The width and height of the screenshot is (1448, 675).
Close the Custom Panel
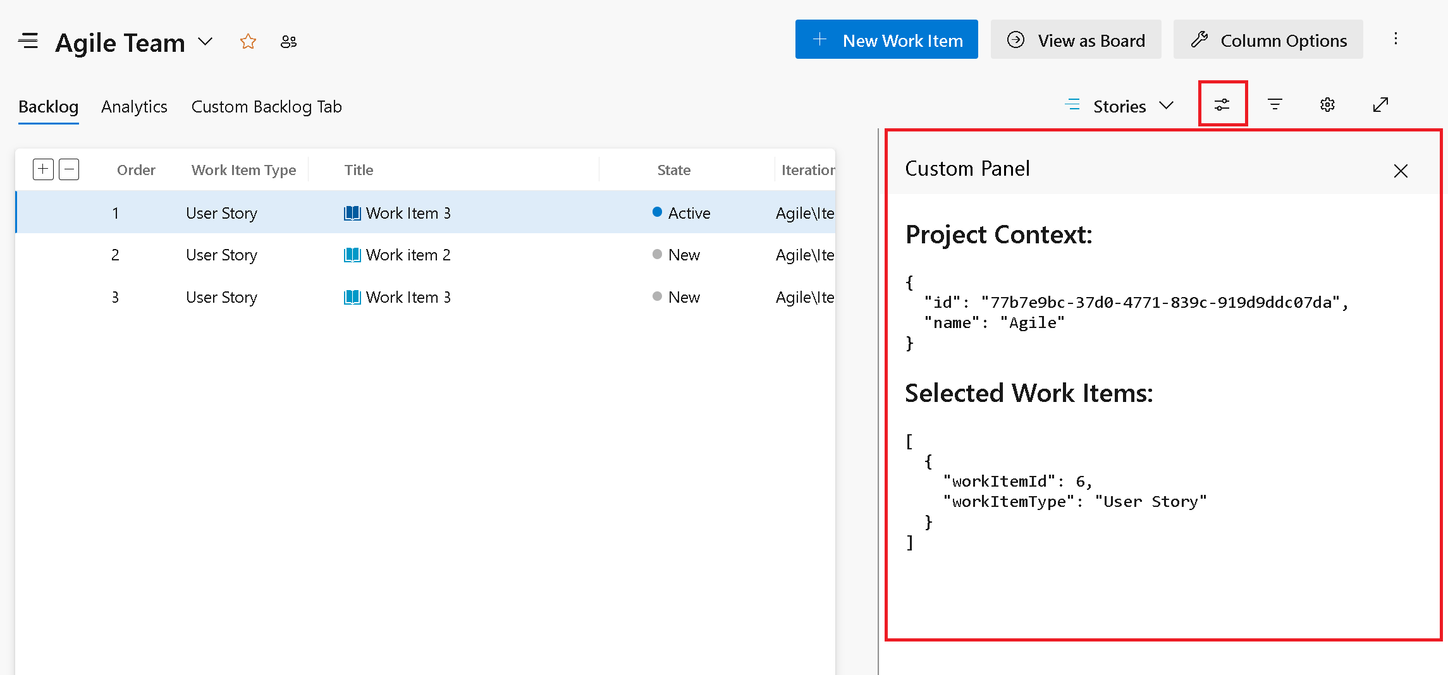1401,171
